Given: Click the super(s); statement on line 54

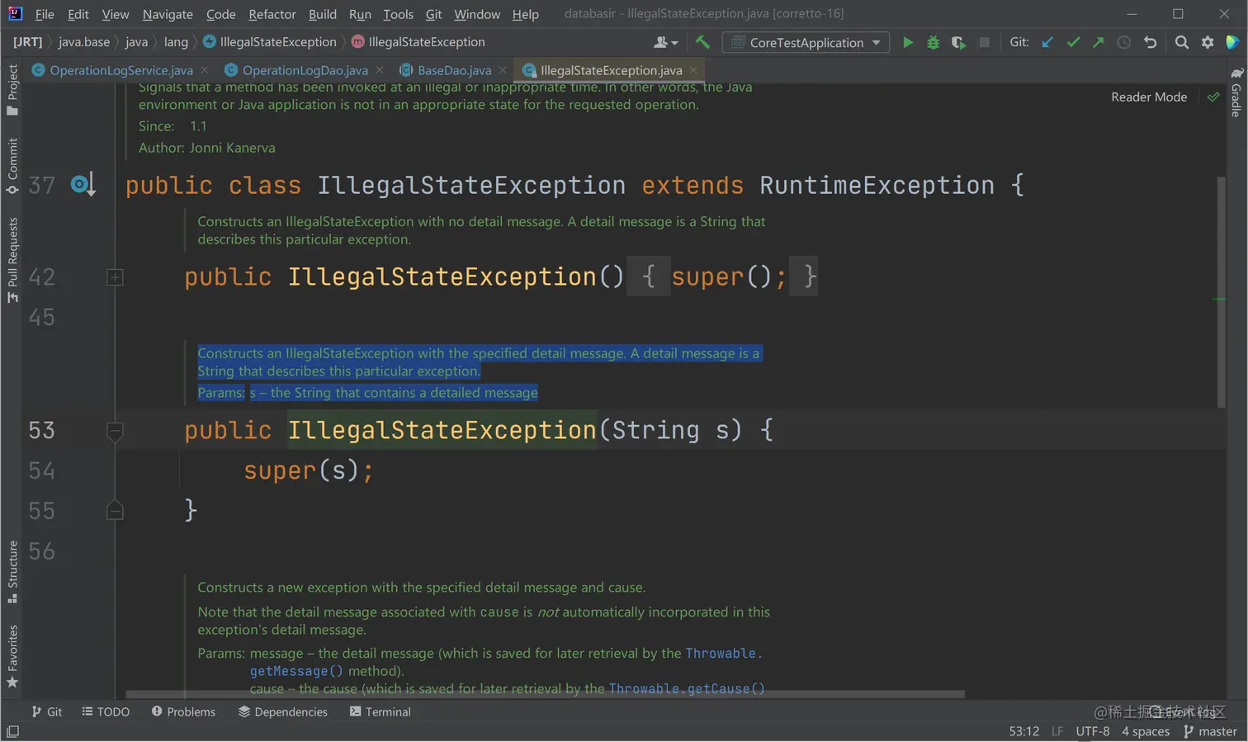Looking at the screenshot, I should point(309,470).
